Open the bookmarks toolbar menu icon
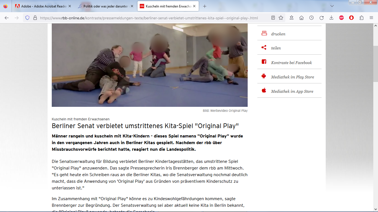 coord(292,18)
